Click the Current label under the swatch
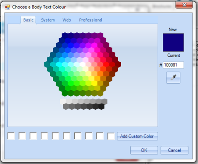Image resolution: width=198 pixels, height=164 pixels. coord(174,55)
